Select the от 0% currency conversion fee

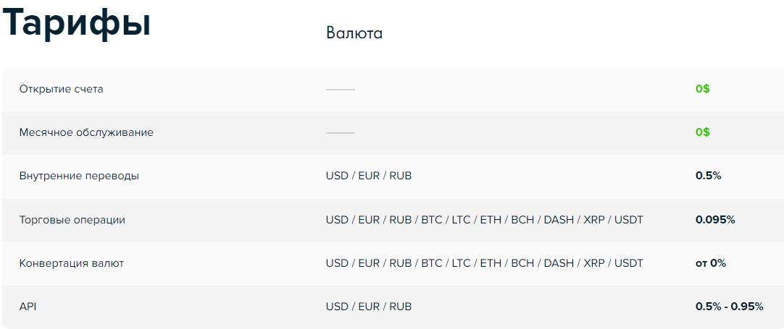711,263
